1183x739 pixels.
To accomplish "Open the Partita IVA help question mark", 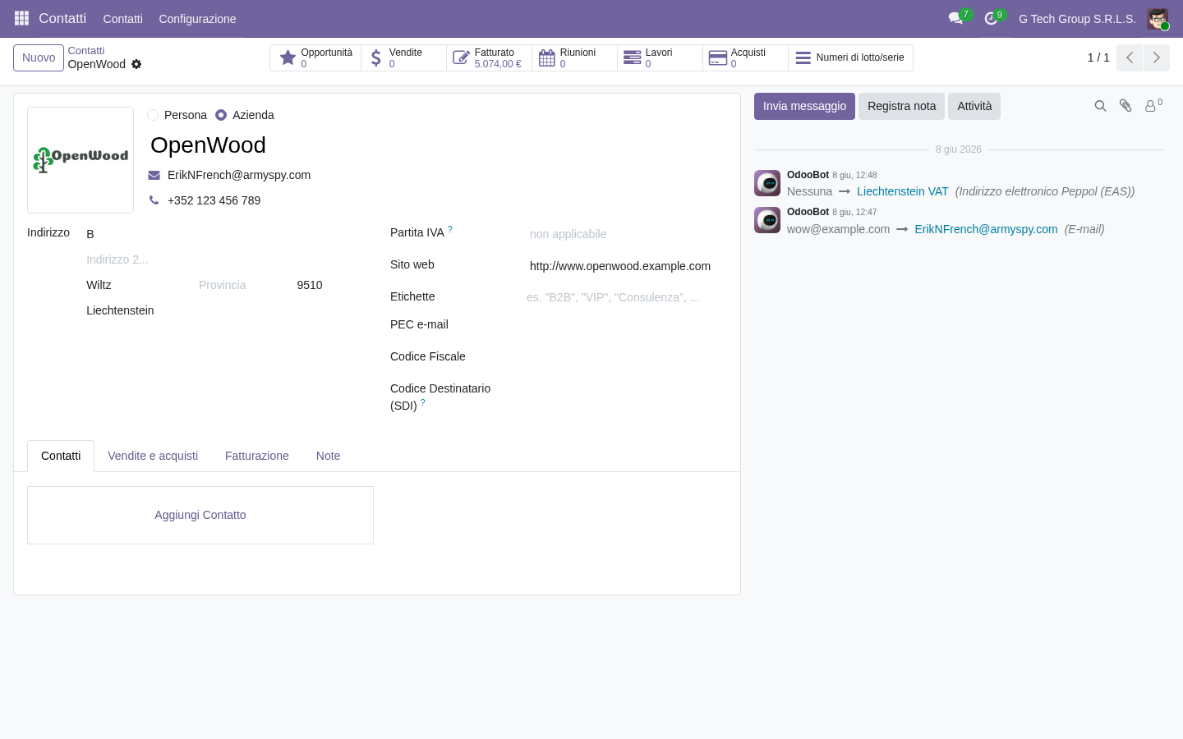I will (450, 230).
